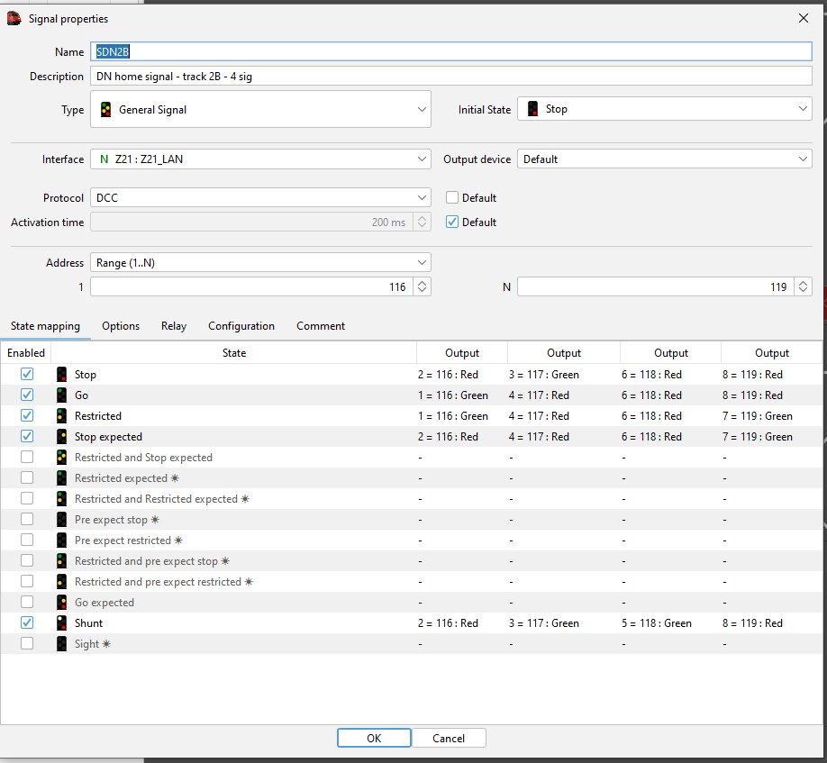This screenshot has height=763, width=827.
Task: Click the General Signal type icon
Action: coord(105,110)
